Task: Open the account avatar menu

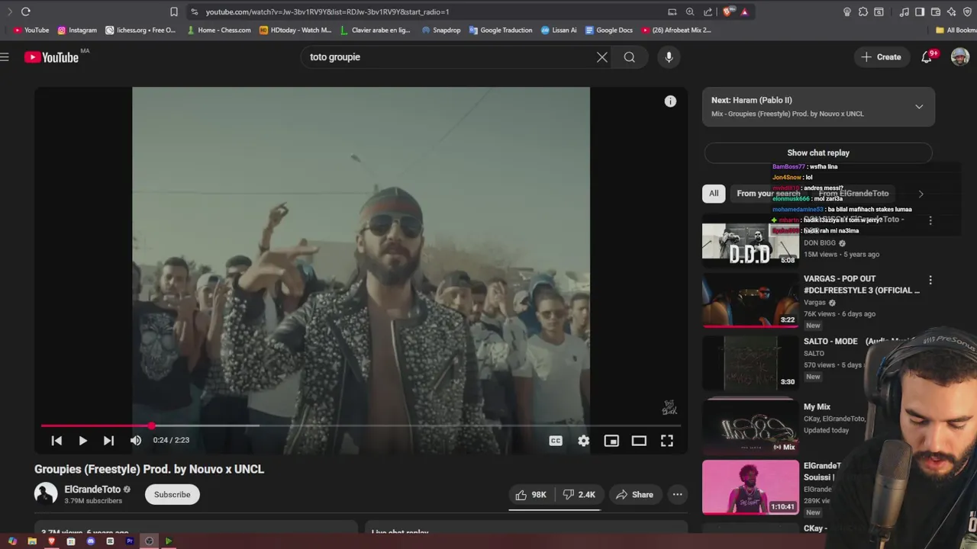Action: (960, 57)
